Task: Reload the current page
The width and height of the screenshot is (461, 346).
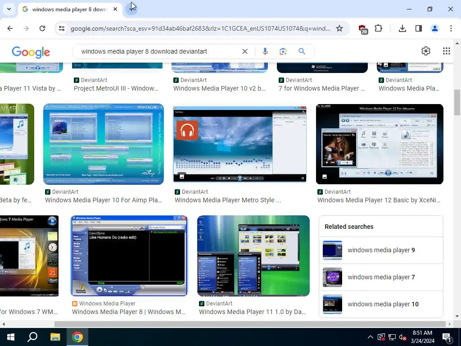Action: (42, 28)
